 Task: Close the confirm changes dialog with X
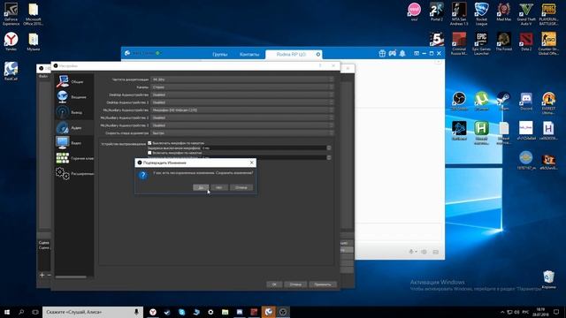coord(251,163)
